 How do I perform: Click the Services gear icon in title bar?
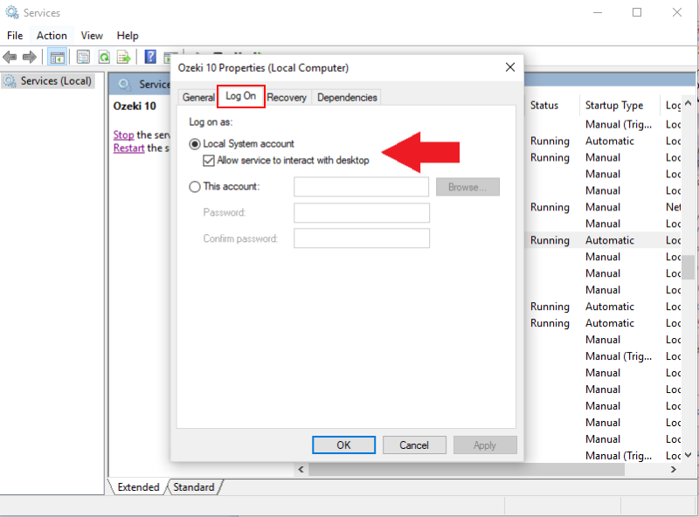tap(12, 12)
